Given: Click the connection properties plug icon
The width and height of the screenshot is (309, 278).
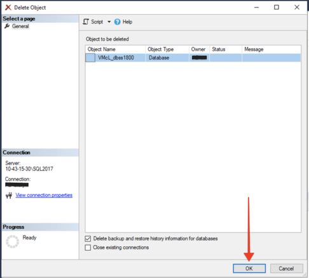Looking at the screenshot, I should [x=9, y=195].
